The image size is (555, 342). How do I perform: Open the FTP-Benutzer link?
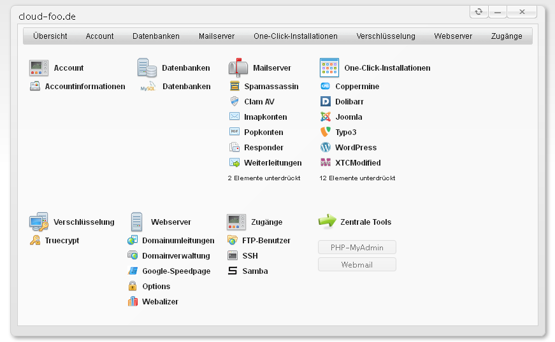pos(266,241)
